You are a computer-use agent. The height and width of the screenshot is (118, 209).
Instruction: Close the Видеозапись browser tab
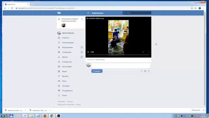(x=28, y=4)
